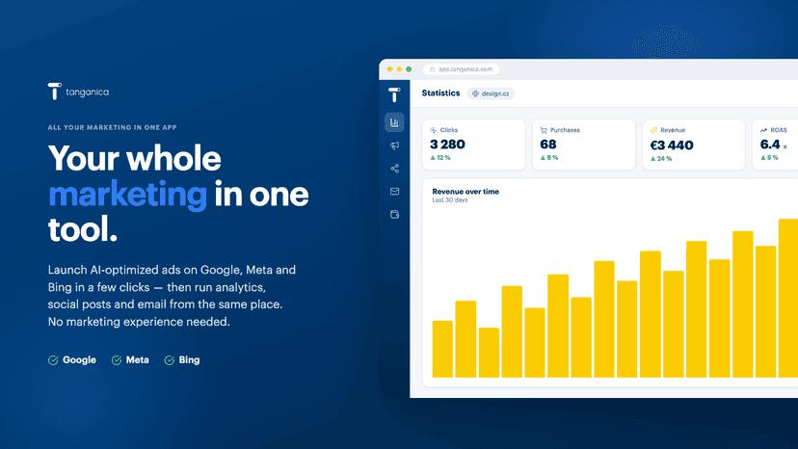Click the Google label

79,360
